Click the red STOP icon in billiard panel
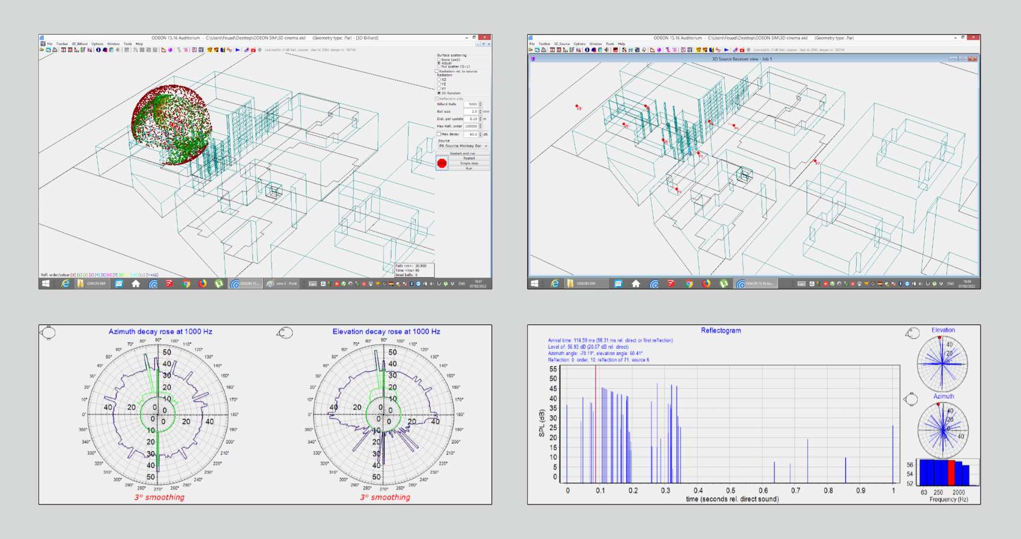 [x=442, y=163]
